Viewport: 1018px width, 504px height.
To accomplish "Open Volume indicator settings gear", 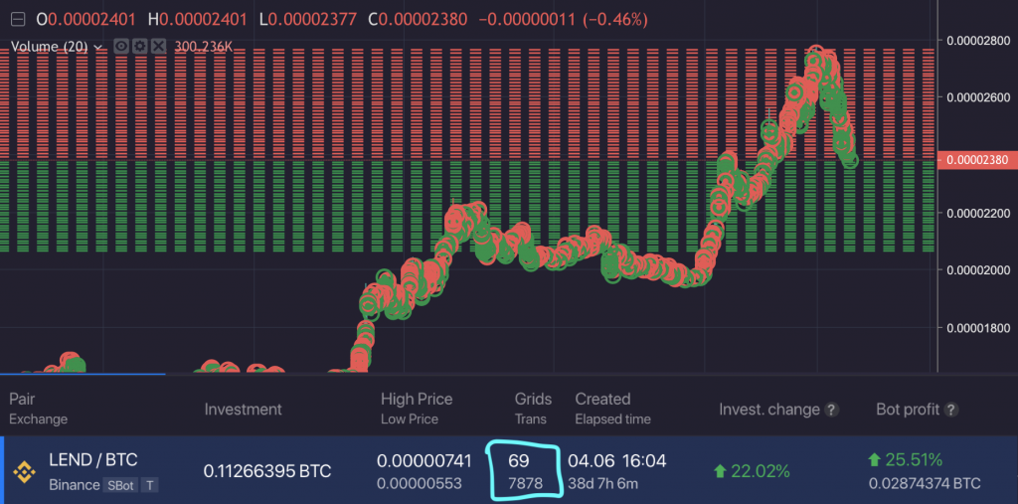I will [x=139, y=46].
